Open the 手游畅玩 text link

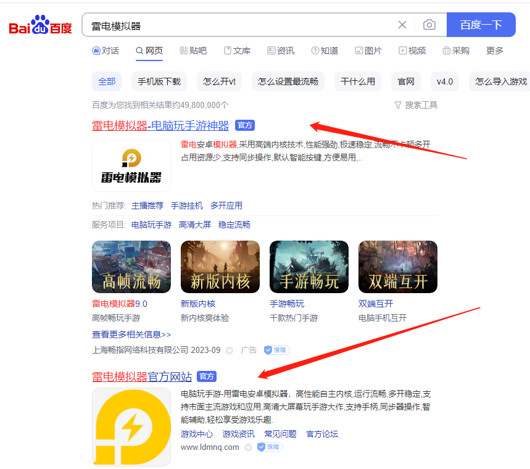point(287,304)
